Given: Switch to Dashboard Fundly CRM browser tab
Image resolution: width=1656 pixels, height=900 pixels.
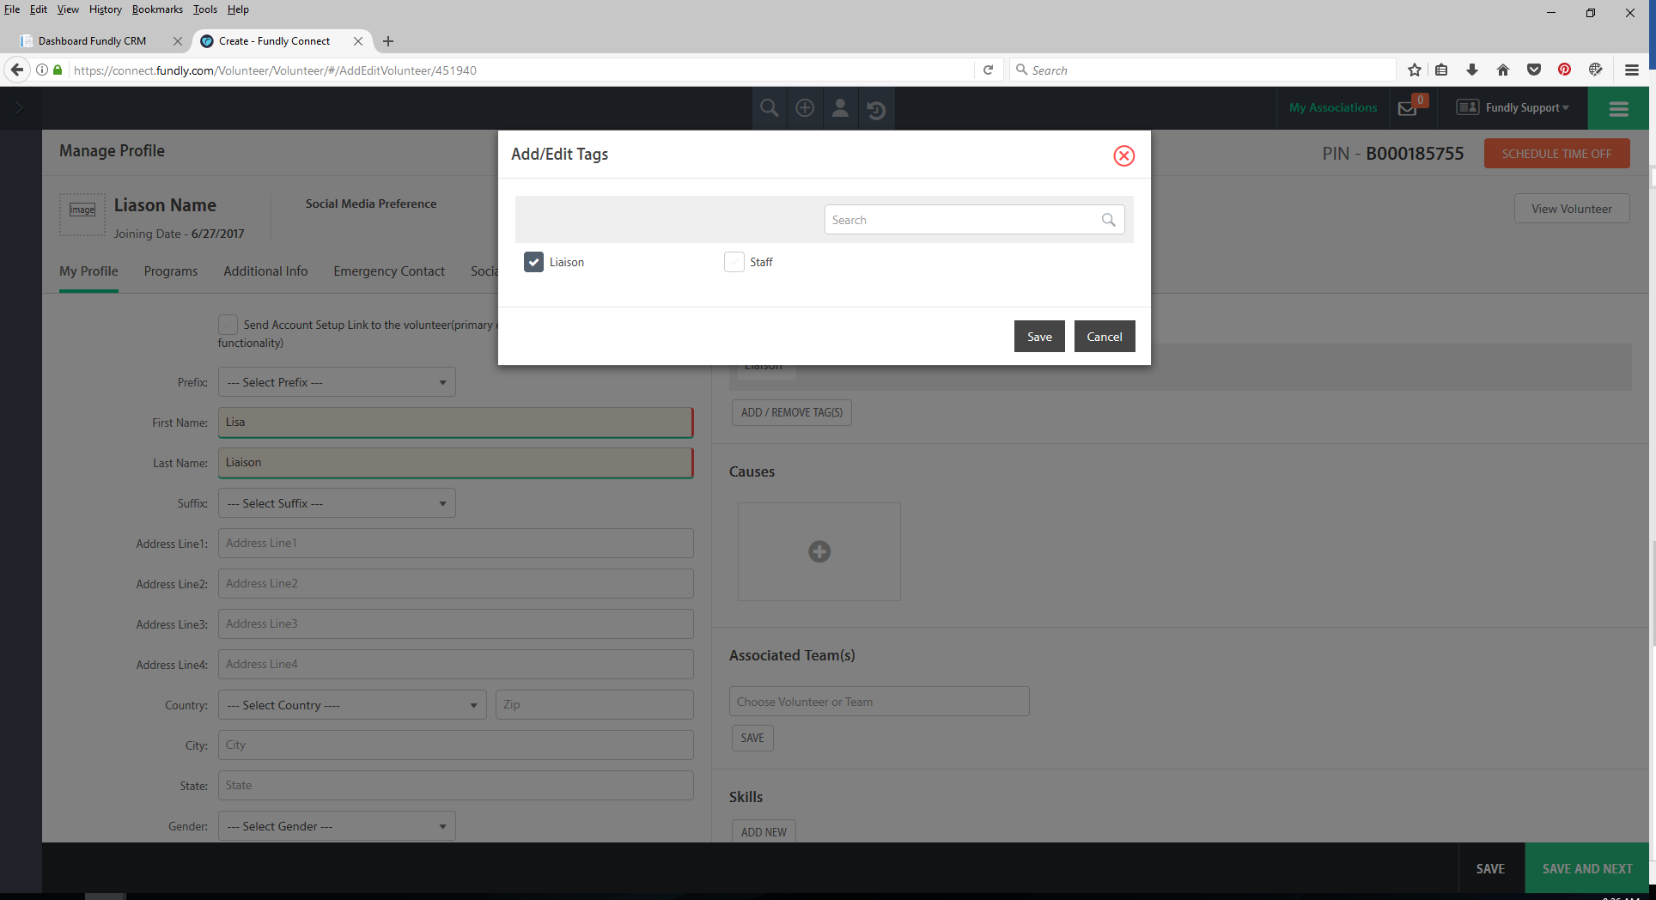Looking at the screenshot, I should pos(92,41).
